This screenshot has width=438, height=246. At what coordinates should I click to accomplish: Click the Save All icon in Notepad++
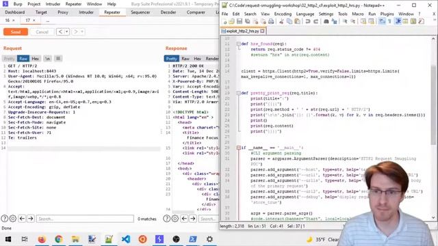[x=248, y=21]
